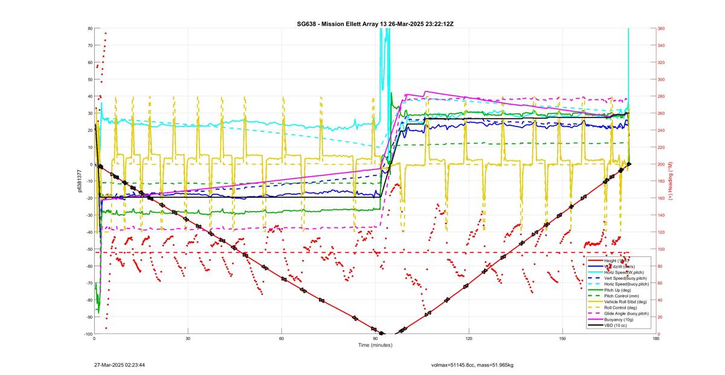The width and height of the screenshot is (725, 375).
Task: Click the red '(+) Heading (°M)' axis label
Action: (670, 181)
